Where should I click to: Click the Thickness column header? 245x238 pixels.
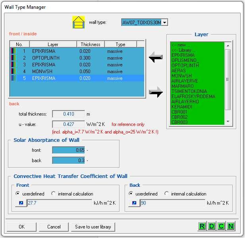91,45
